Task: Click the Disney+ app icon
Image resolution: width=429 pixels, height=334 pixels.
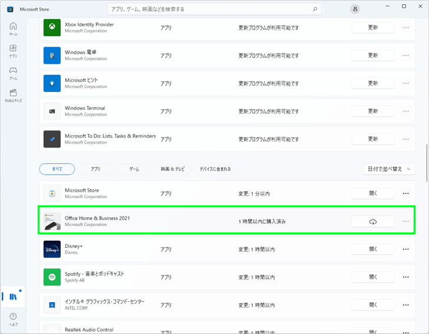Action: point(52,250)
